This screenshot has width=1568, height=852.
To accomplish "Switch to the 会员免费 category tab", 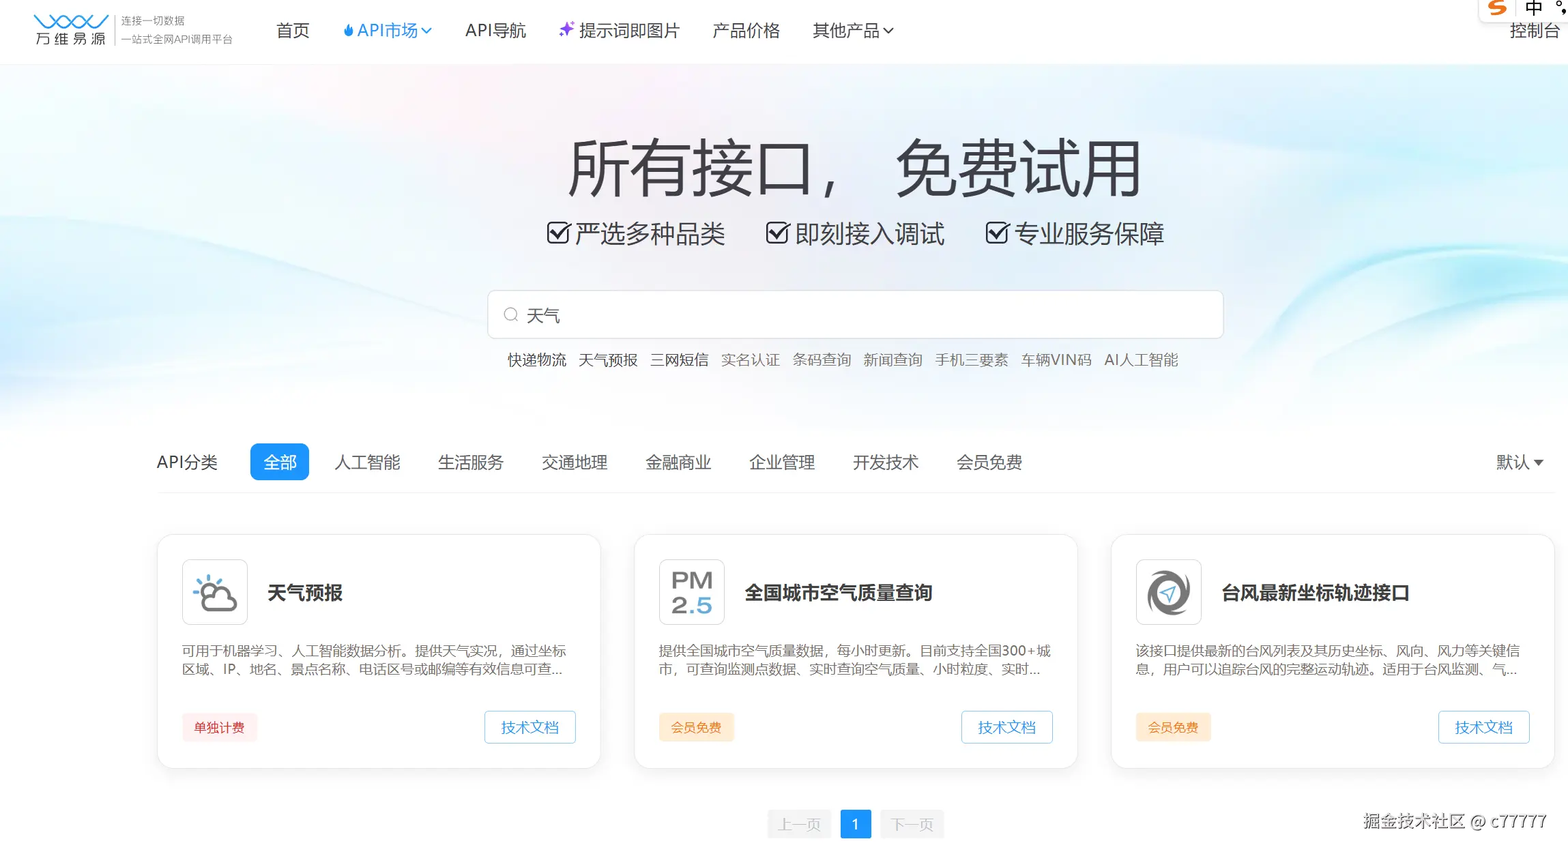I will point(989,462).
